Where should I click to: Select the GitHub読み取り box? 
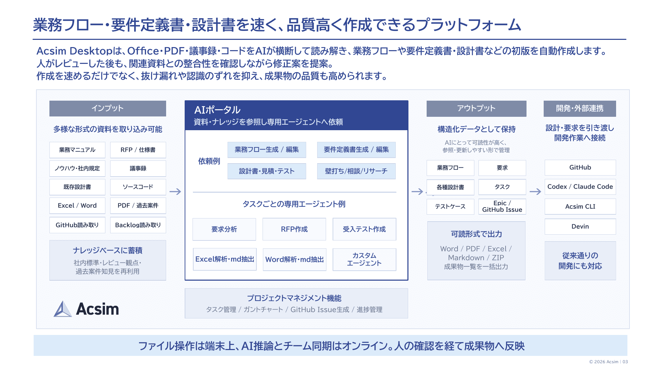(x=77, y=225)
